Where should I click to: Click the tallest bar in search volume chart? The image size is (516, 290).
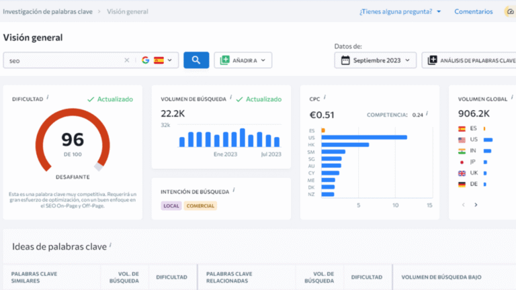(x=243, y=138)
